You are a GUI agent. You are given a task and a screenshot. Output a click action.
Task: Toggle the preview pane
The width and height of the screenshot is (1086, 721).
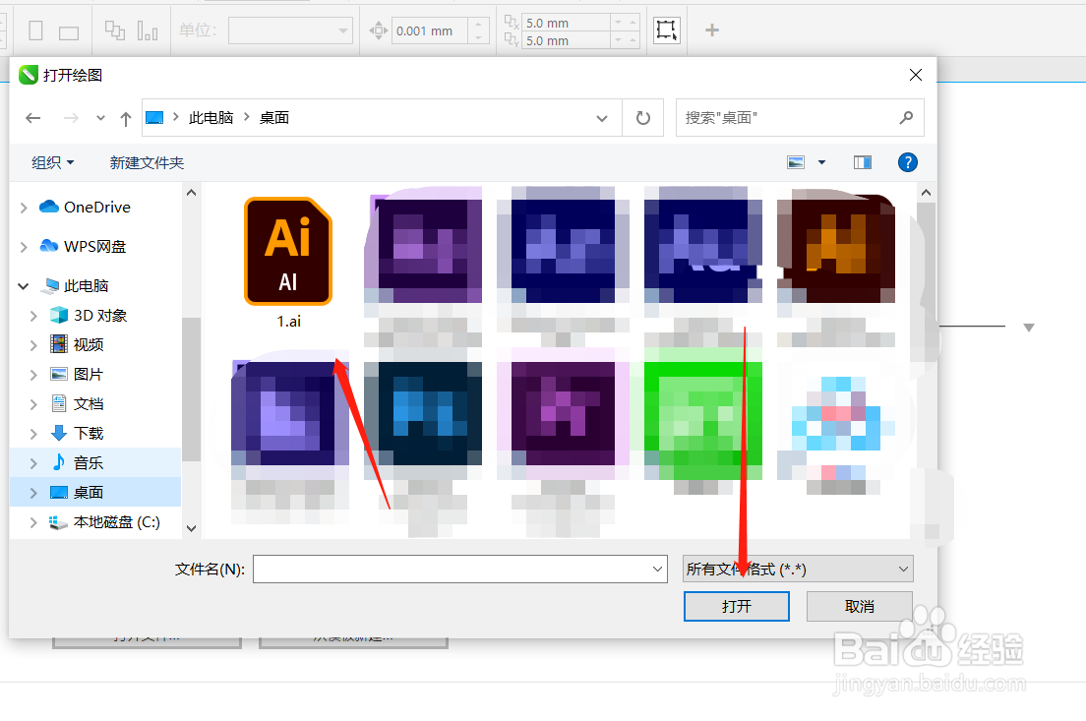(863, 162)
